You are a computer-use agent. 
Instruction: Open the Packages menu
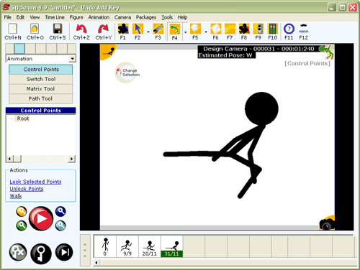pos(146,17)
